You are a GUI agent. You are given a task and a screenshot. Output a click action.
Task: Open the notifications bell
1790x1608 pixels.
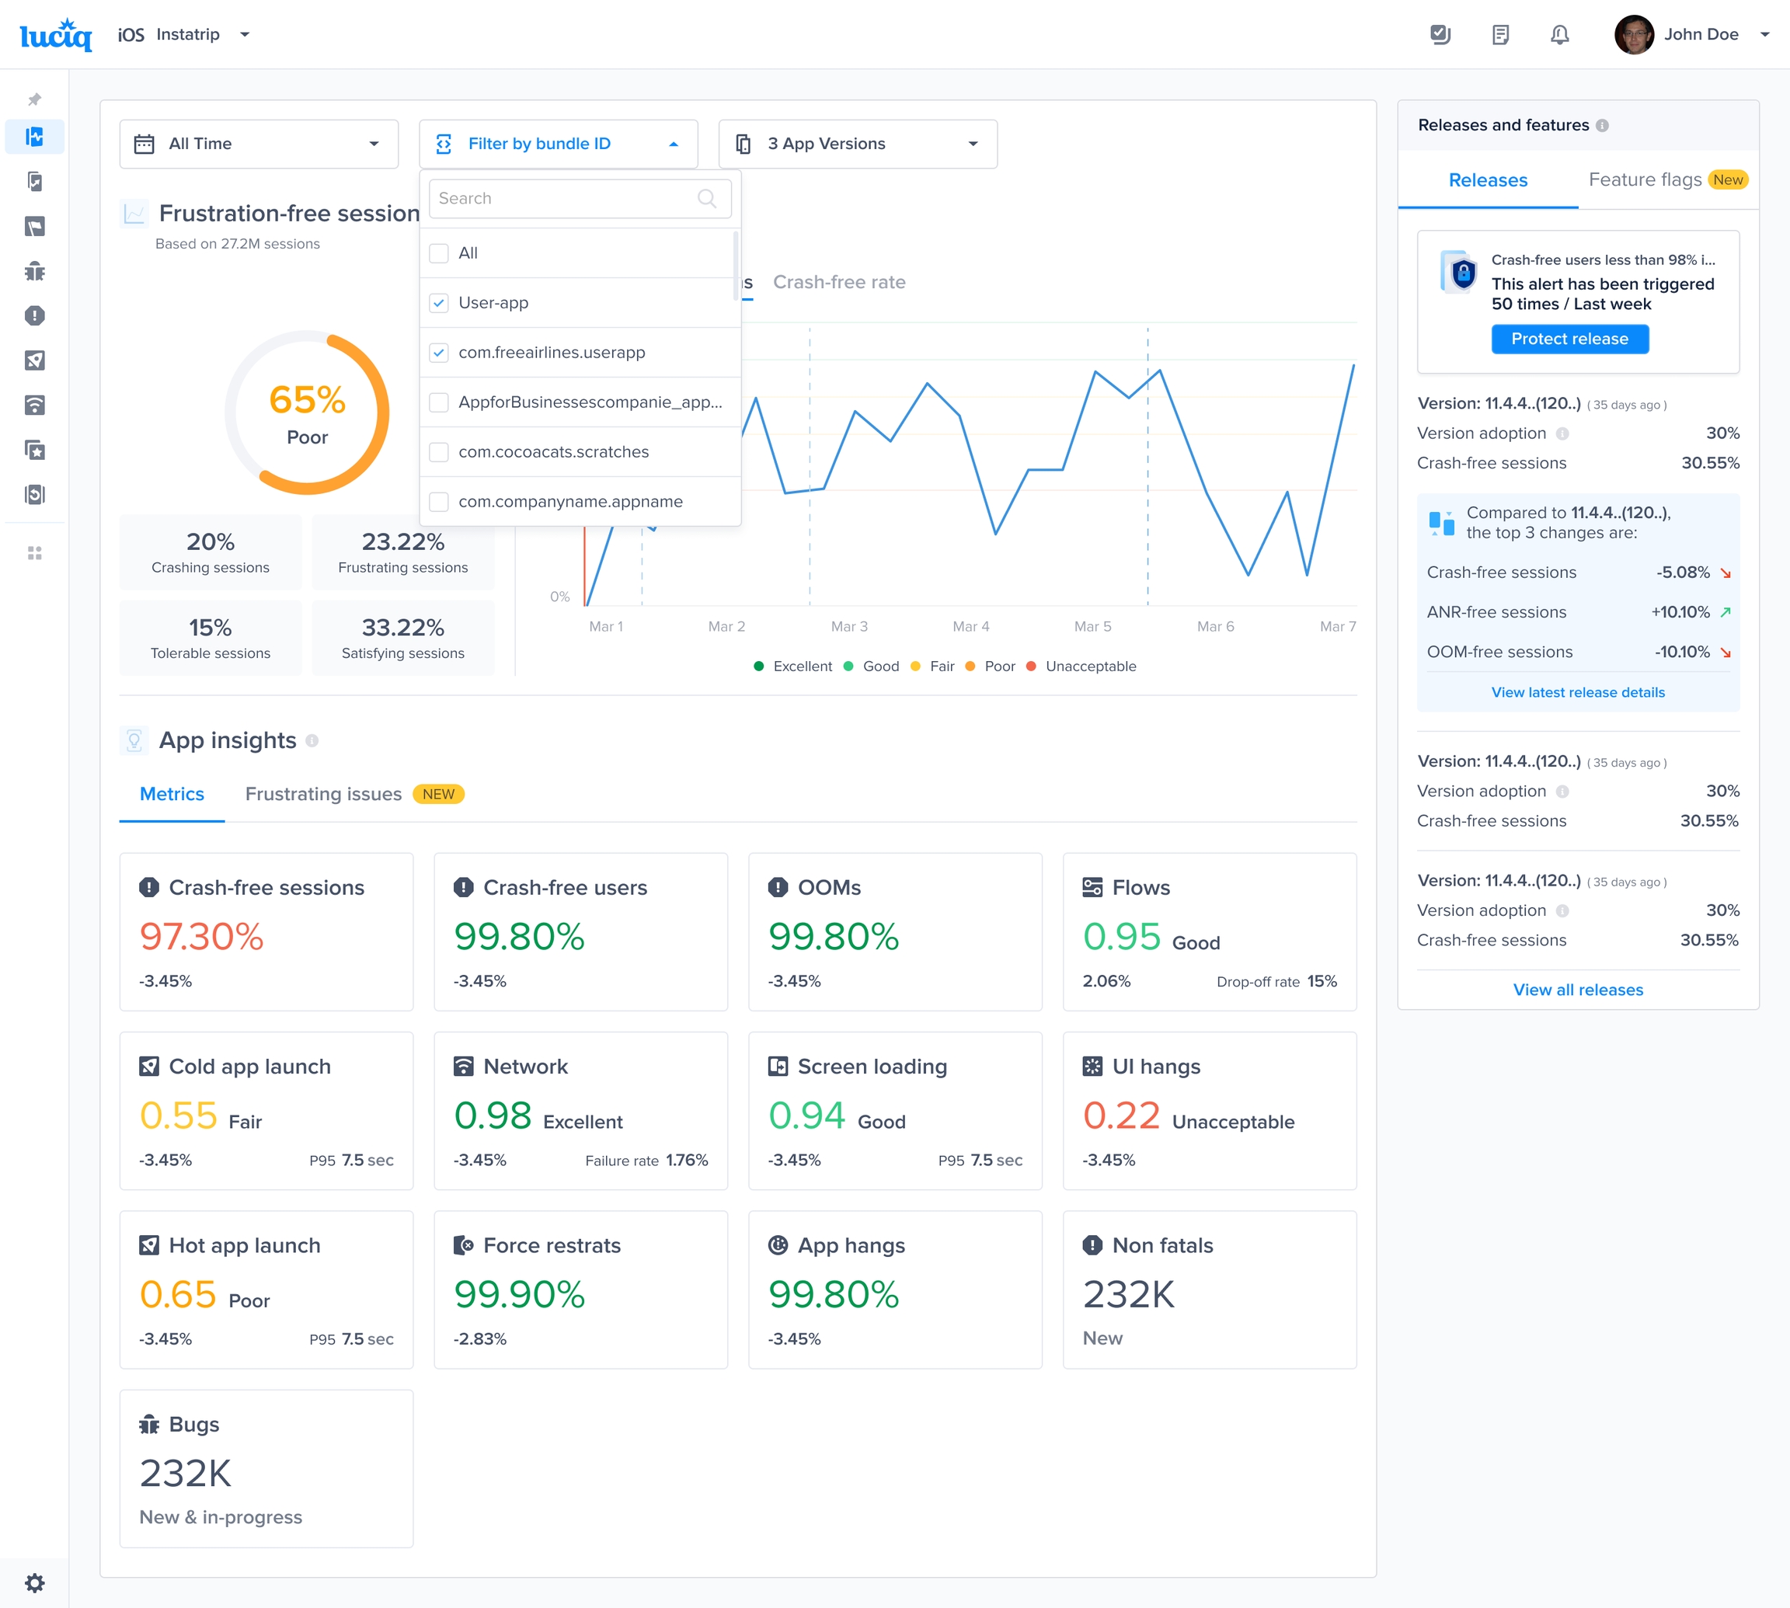click(1559, 34)
